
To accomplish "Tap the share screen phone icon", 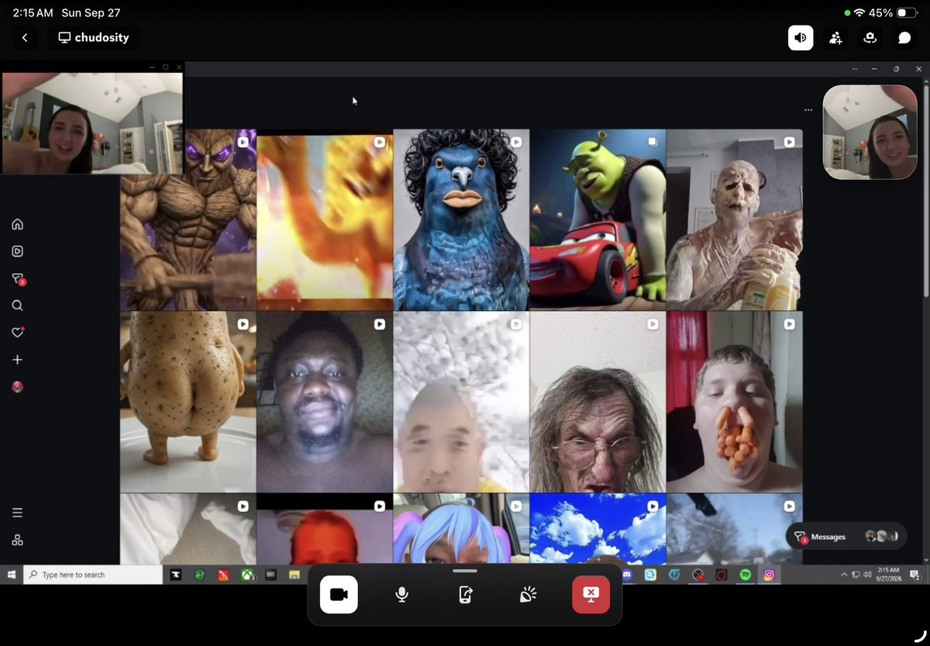I will tap(465, 595).
